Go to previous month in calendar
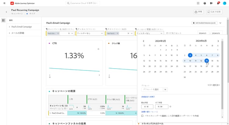 click(x=144, y=41)
